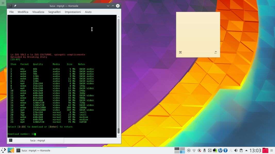
Task: Click the HP icon in system tray
Action: [x=220, y=150]
